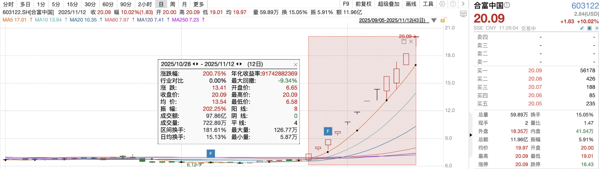Select the 5分 period tab
The width and height of the screenshot is (599, 169).
click(x=56, y=4)
